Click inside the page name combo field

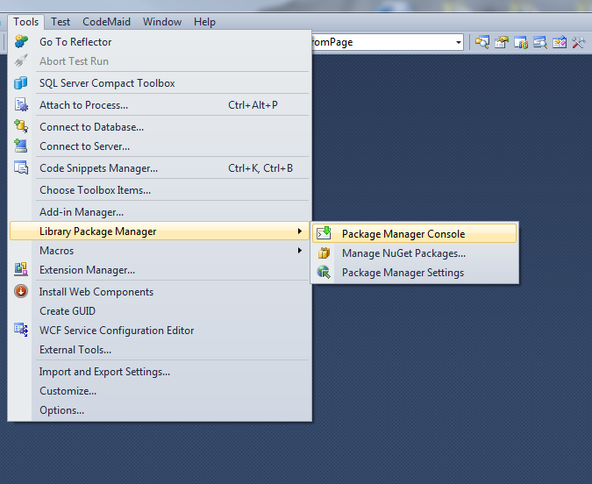(382, 42)
